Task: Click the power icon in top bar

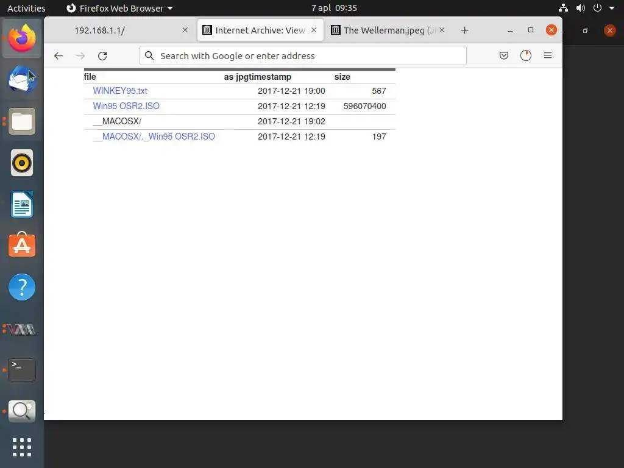Action: [597, 8]
